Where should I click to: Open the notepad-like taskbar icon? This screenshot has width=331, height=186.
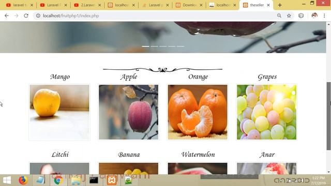point(40,180)
